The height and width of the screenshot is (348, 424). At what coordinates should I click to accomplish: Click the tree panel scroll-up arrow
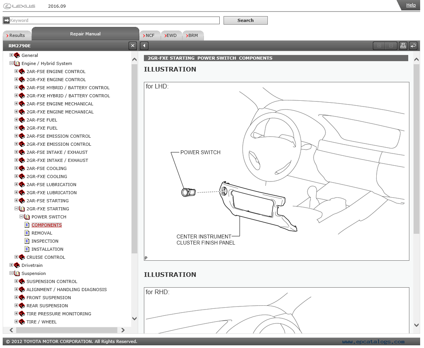pos(134,60)
